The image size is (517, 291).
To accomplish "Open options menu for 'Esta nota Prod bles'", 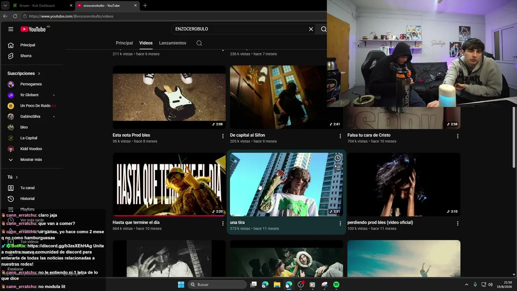I will [223, 136].
